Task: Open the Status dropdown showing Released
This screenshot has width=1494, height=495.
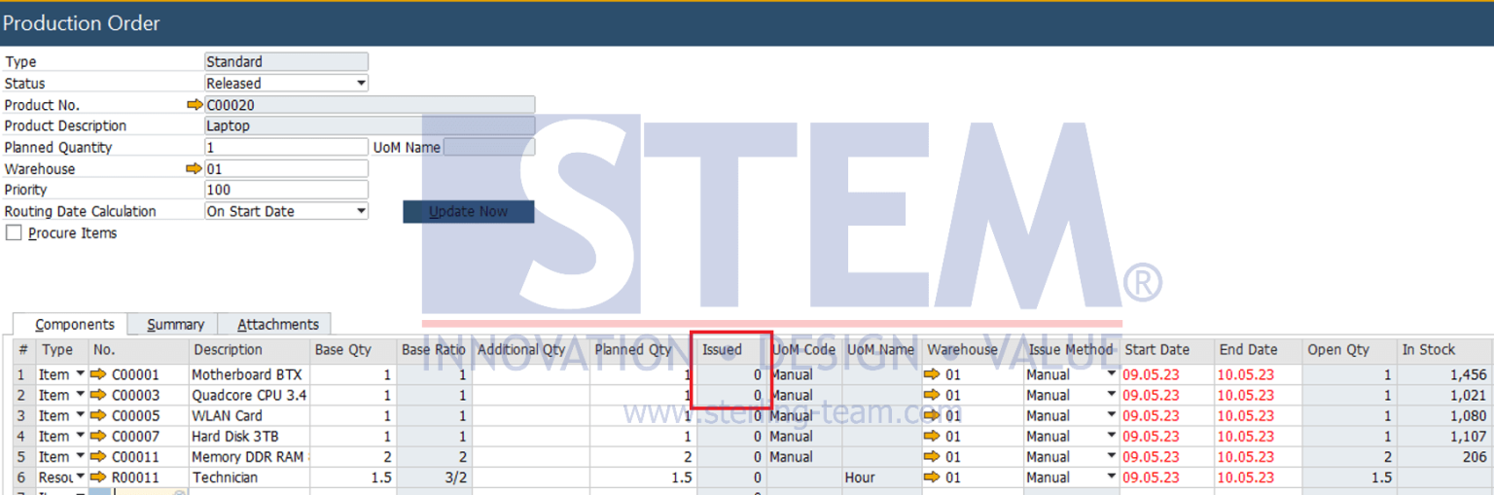Action: coord(361,84)
